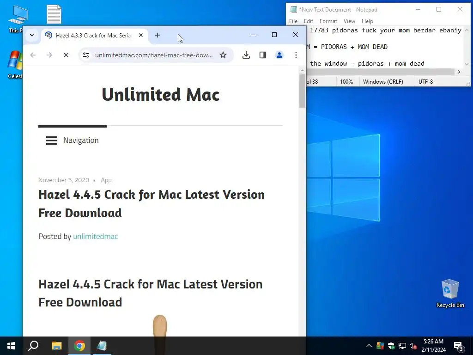This screenshot has height=355, width=473.
Task: Click page scrollbar up arrow in Chrome
Action: pos(302,70)
